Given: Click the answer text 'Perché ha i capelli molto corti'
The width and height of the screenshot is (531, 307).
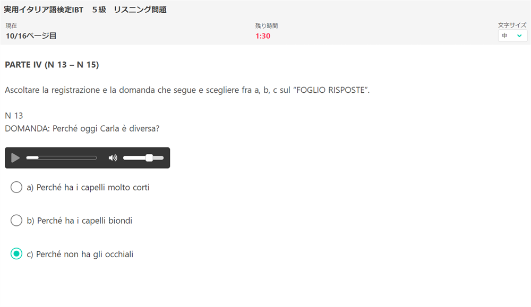Looking at the screenshot, I should tap(93, 187).
